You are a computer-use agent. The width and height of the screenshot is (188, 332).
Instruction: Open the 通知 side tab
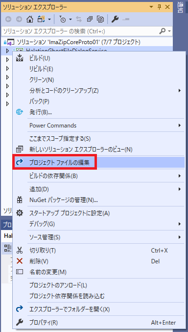pos(180,8)
